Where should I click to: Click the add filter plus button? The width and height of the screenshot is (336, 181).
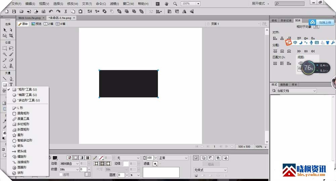tap(155, 164)
